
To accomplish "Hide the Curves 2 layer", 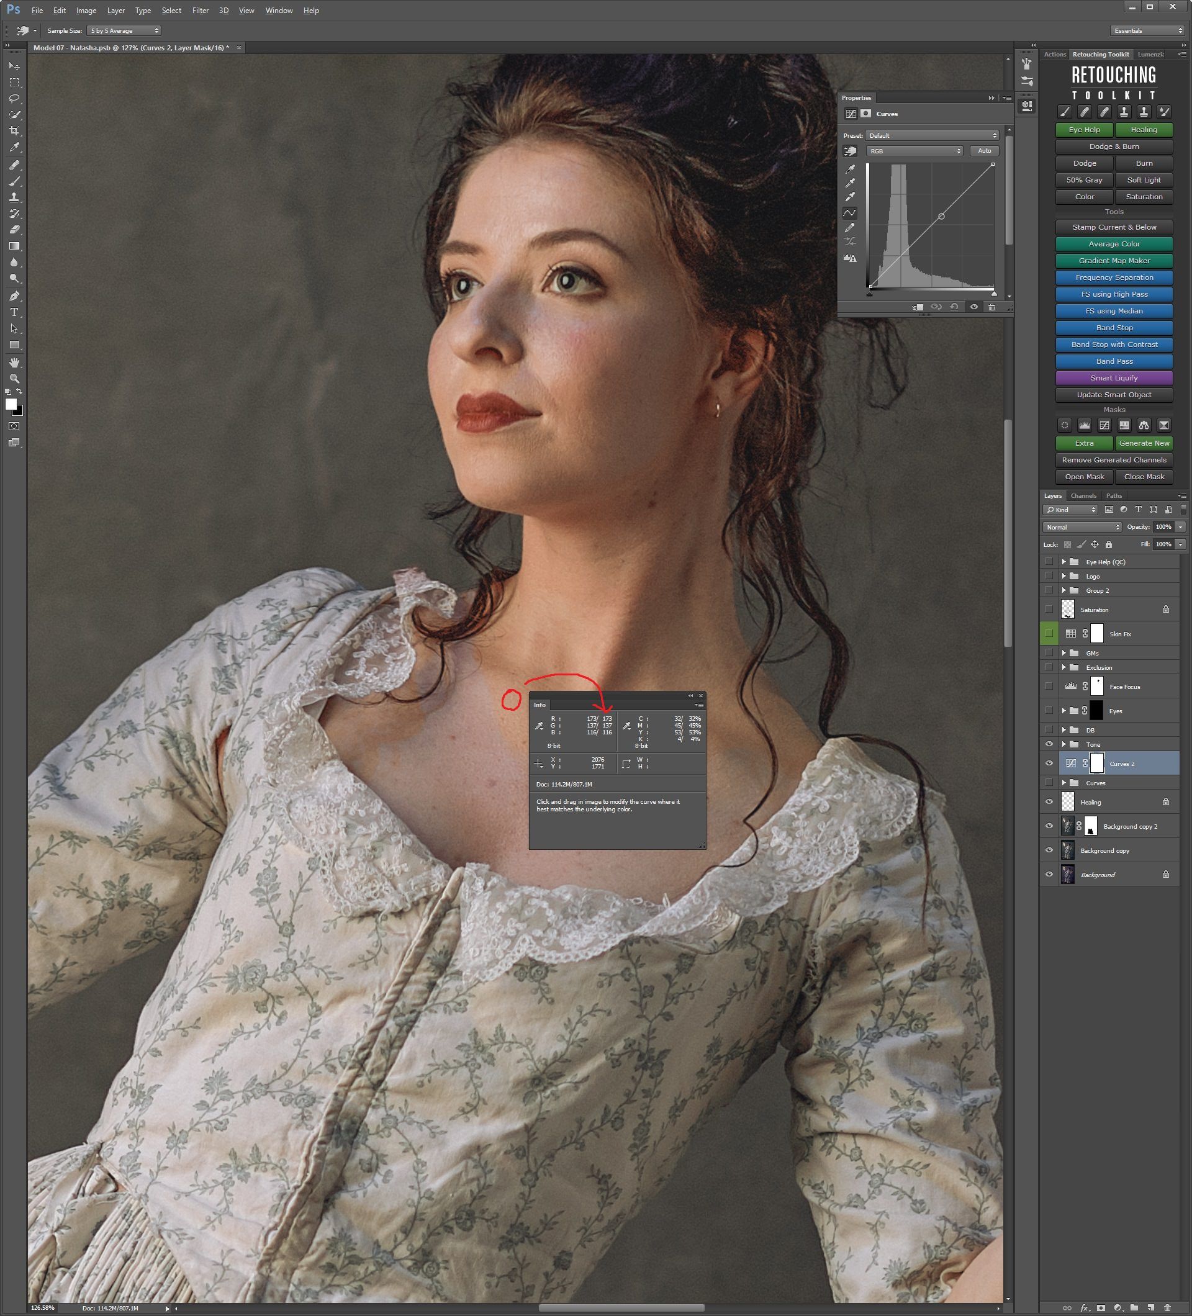I will pos(1049,763).
